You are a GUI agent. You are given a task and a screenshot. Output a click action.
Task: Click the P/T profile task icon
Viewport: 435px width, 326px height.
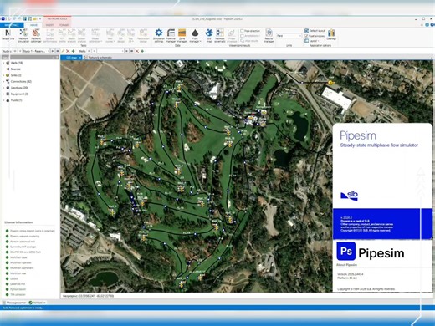click(62, 36)
